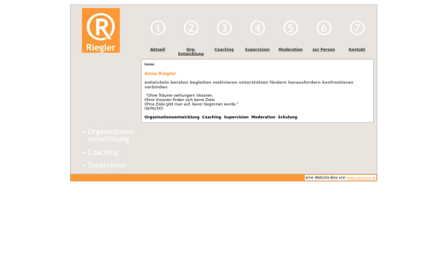Click the sidebar Supervision bullet text

107,165
